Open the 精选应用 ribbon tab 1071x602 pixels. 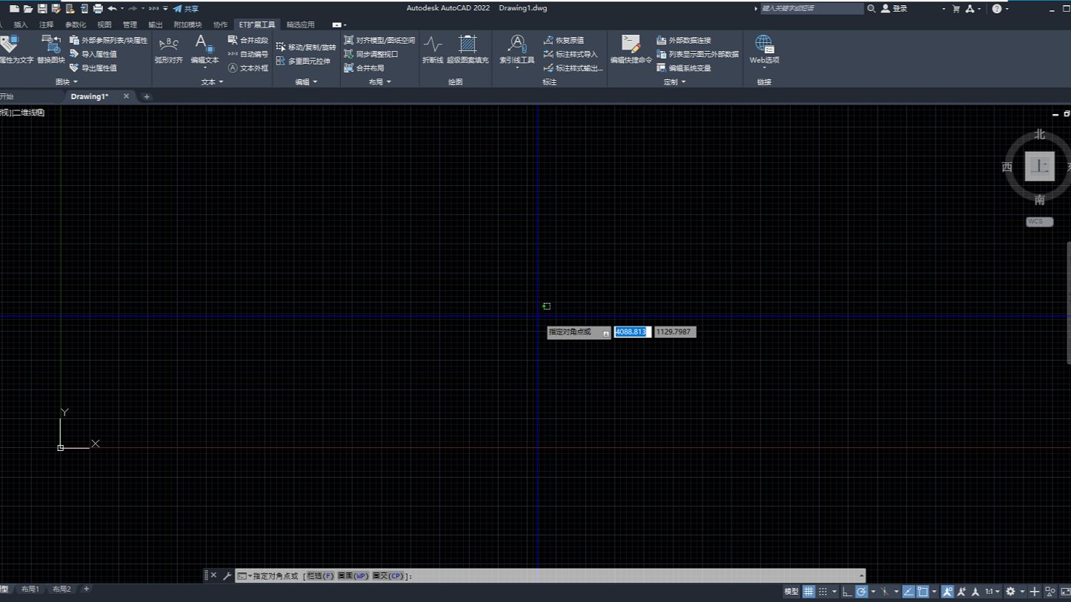click(300, 24)
